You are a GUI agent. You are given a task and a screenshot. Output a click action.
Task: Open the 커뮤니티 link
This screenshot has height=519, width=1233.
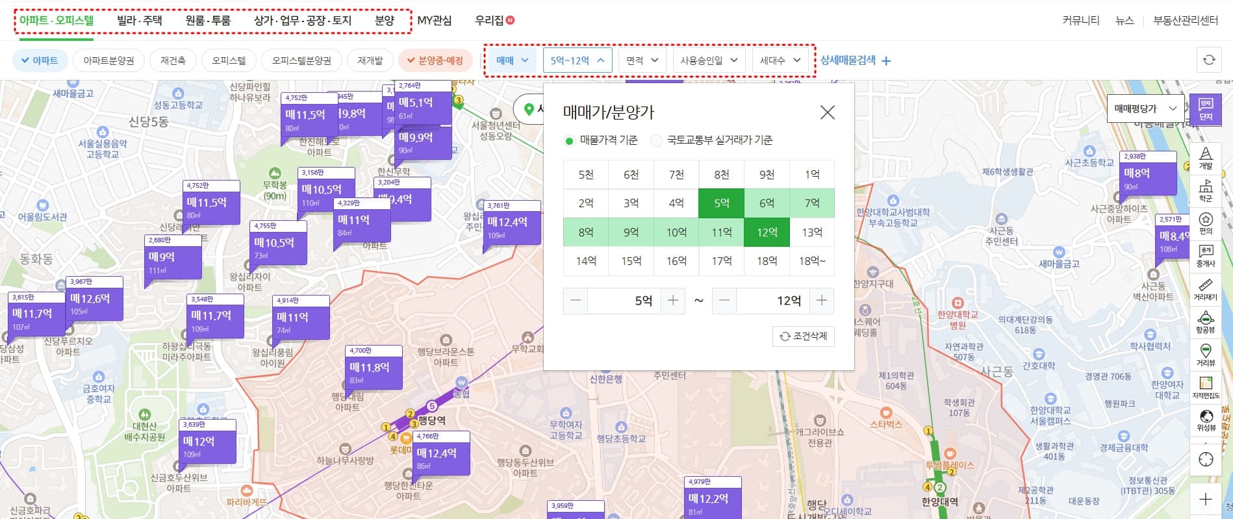(x=1081, y=20)
